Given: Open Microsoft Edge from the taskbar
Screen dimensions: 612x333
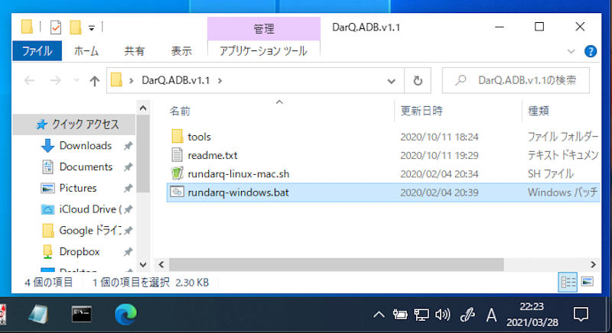Looking at the screenshot, I should pyautogui.click(x=125, y=314).
